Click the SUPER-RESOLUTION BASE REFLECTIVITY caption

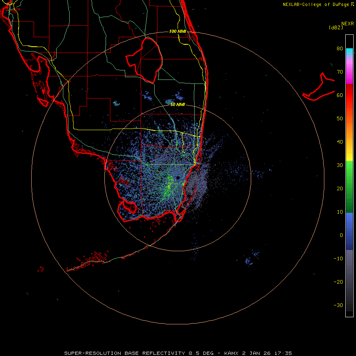click(125, 353)
